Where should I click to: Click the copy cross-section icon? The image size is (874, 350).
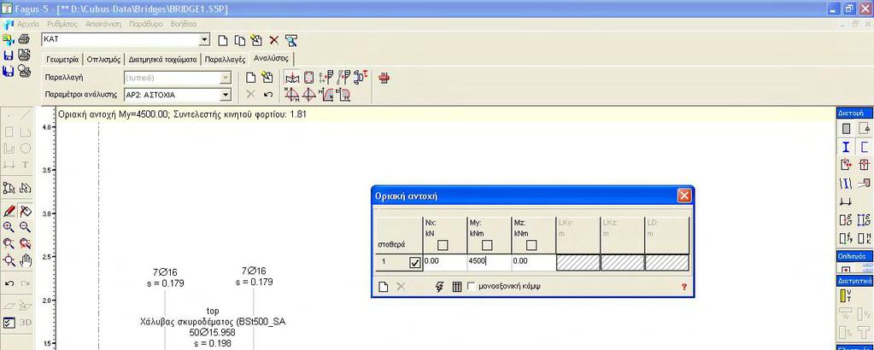240,40
